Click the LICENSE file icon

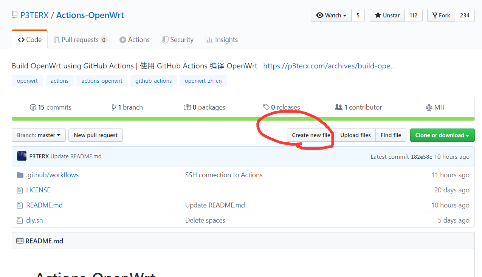click(20, 190)
